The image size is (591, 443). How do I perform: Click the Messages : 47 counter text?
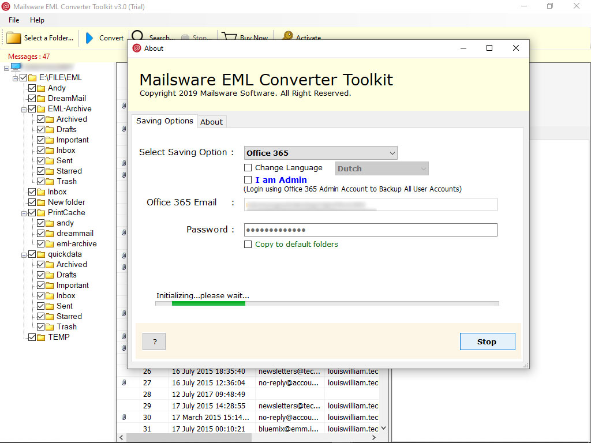coord(29,57)
